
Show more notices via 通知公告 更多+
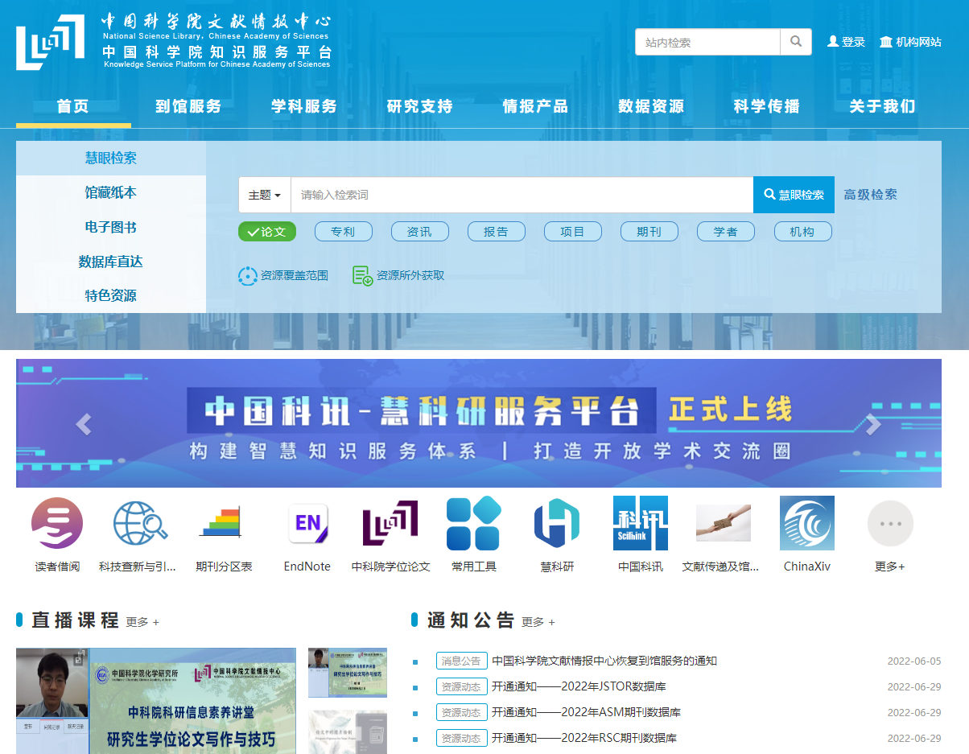coord(540,621)
